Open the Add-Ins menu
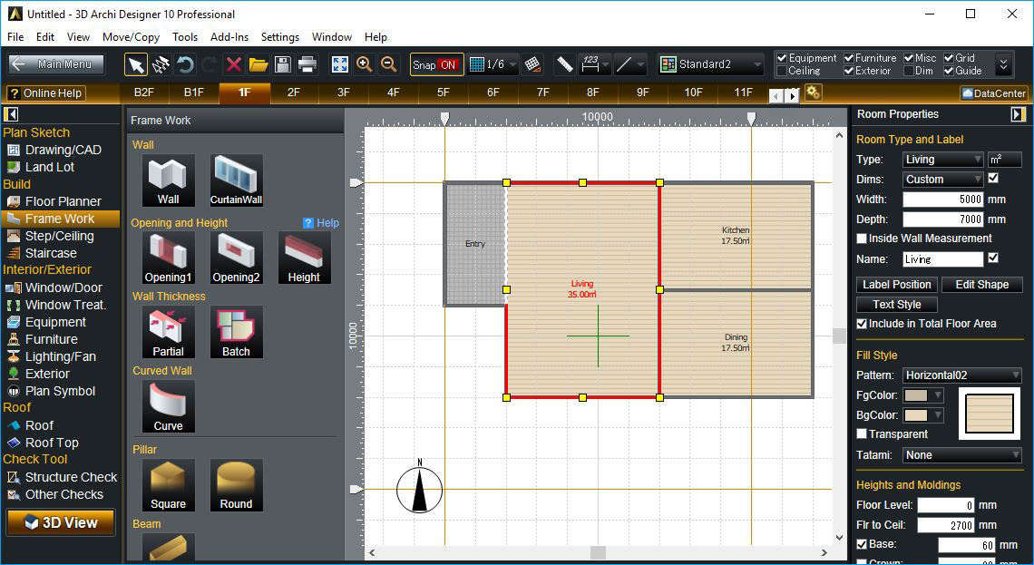Viewport: 1034px width, 565px height. [229, 37]
